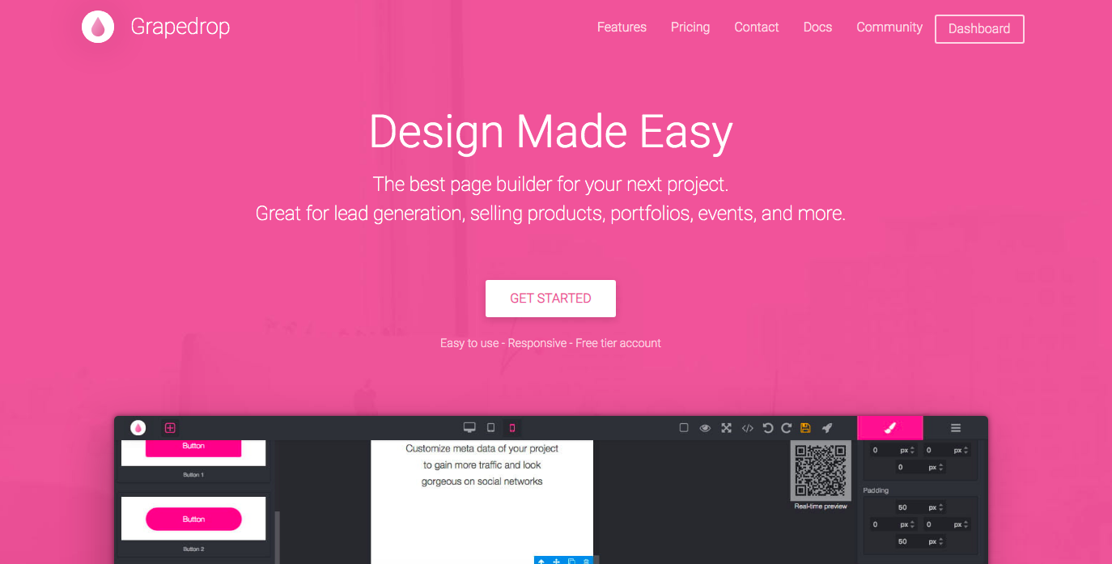This screenshot has width=1112, height=564.
Task: Click the padding right value 0 field
Action: point(929,524)
